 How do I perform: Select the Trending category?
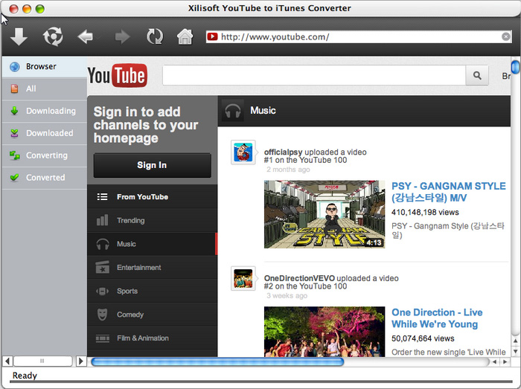click(130, 220)
